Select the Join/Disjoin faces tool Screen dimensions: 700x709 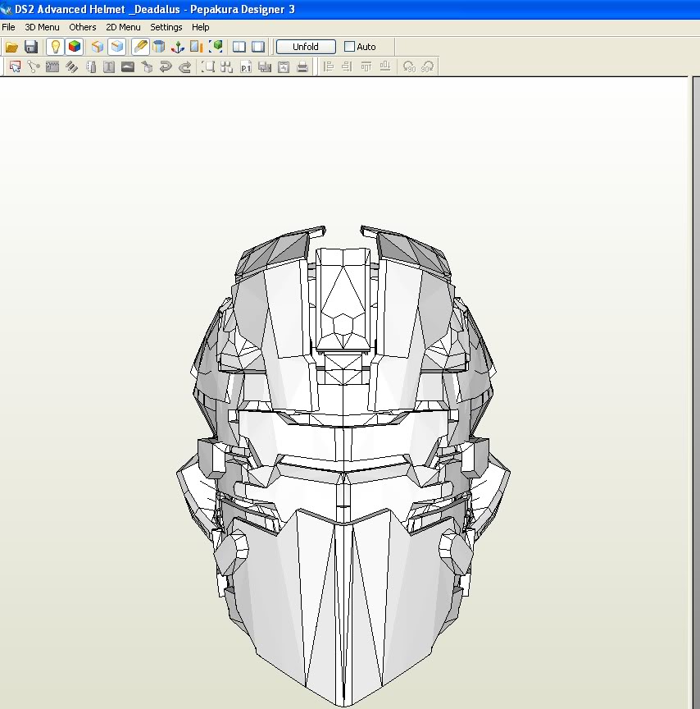(x=52, y=67)
